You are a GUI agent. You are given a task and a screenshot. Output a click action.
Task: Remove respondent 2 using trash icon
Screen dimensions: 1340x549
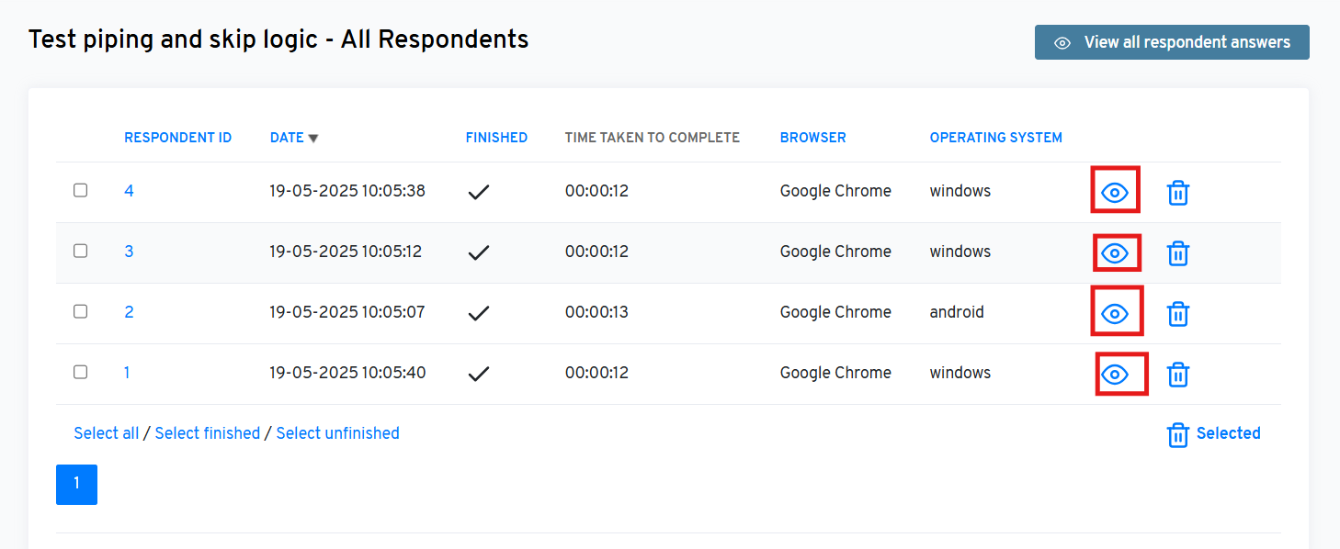pyautogui.click(x=1177, y=314)
